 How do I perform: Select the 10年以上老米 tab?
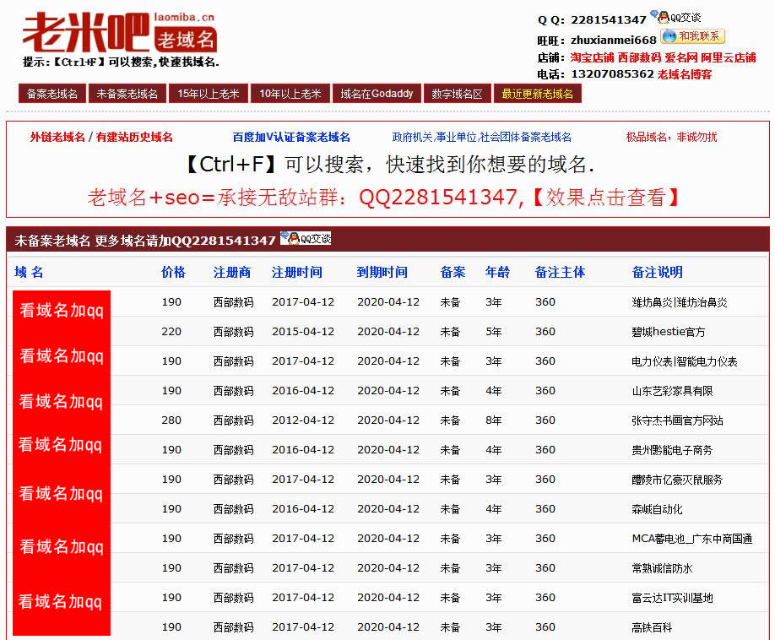(290, 94)
